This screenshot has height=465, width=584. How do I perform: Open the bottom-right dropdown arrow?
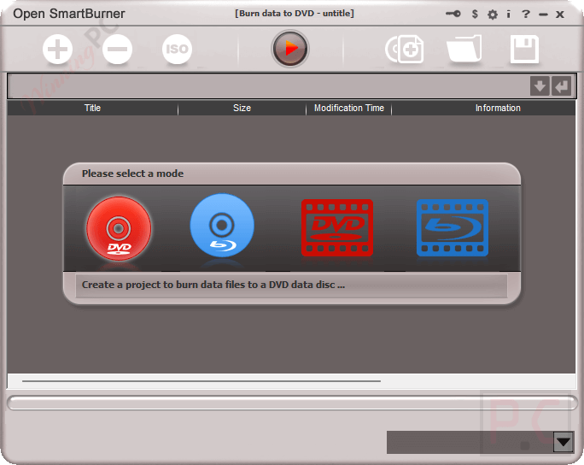(564, 442)
